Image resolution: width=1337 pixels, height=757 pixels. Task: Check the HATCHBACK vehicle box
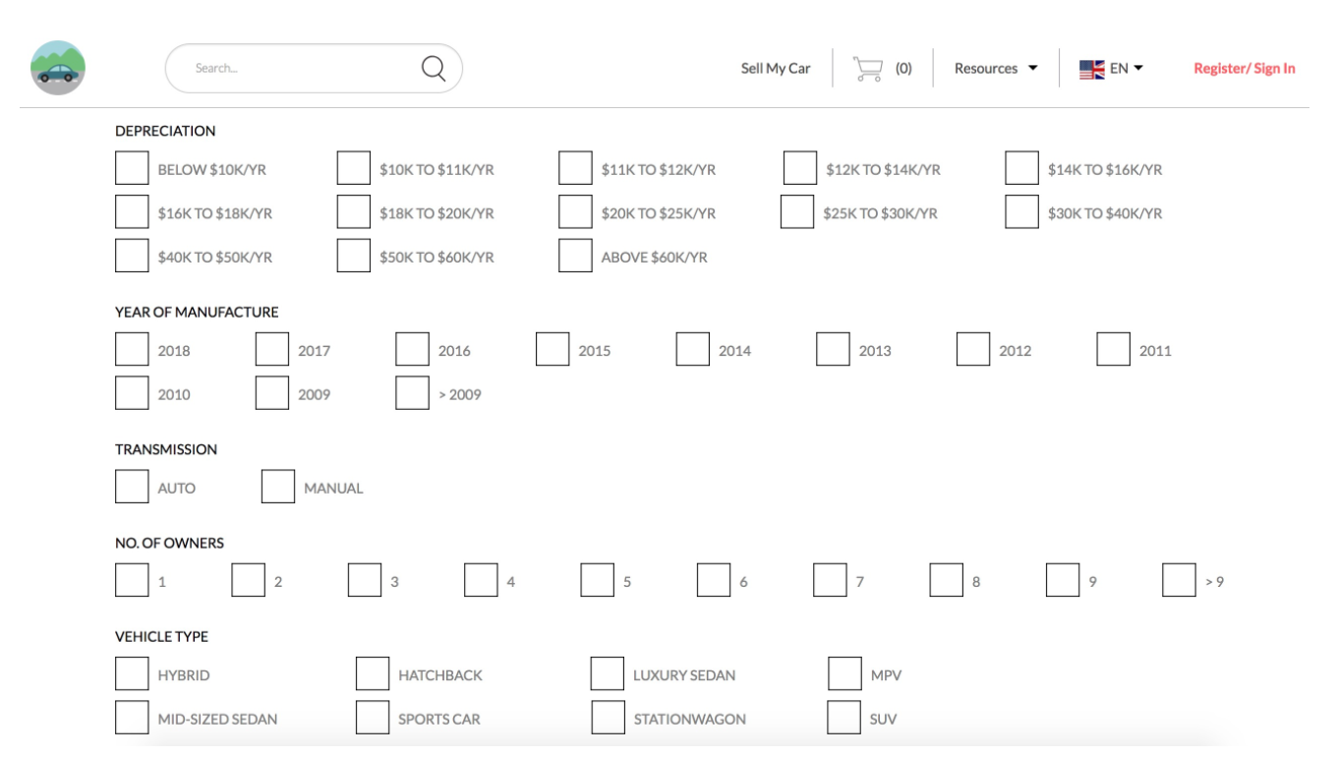pyautogui.click(x=373, y=674)
